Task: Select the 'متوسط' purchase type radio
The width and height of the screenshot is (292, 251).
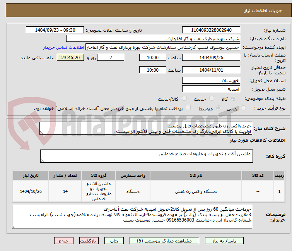Action: 219,108
